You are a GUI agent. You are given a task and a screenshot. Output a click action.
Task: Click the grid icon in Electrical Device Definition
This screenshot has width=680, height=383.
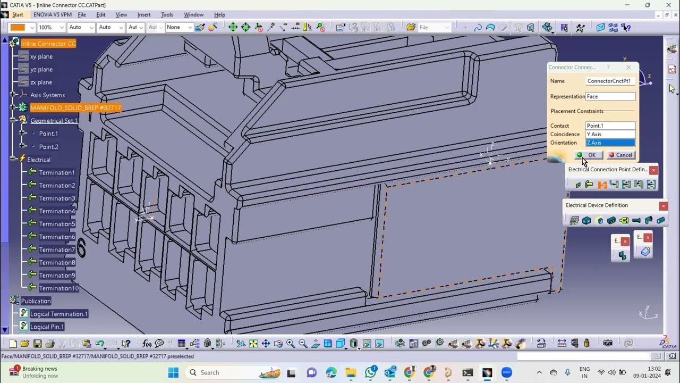click(574, 220)
